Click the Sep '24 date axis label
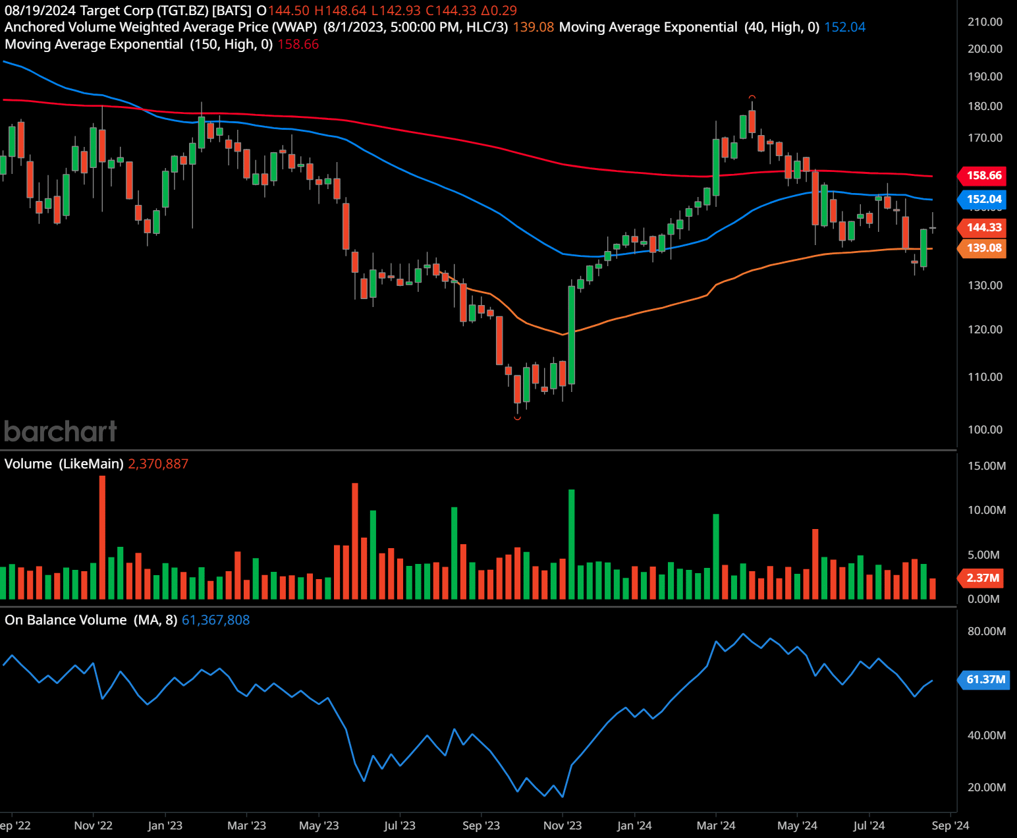This screenshot has width=1017, height=838. (x=950, y=825)
